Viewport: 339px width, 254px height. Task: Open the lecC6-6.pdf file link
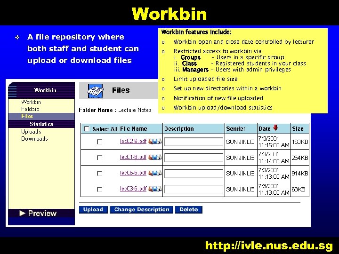[133, 173]
